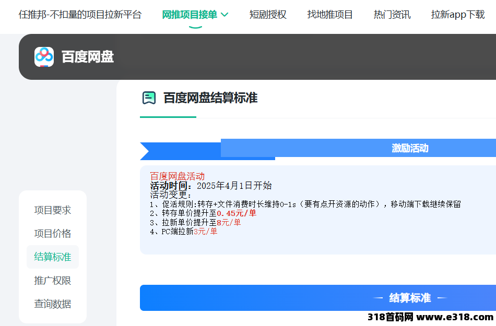The image size is (496, 326).
Task: Click the line 4、PC端拉新3元/单
Action: click(183, 232)
